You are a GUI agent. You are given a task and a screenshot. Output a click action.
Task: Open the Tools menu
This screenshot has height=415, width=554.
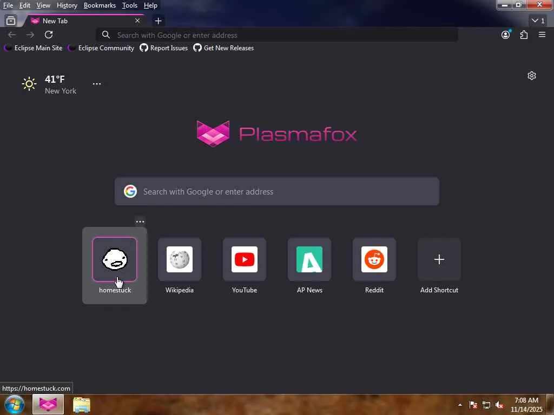pyautogui.click(x=130, y=5)
